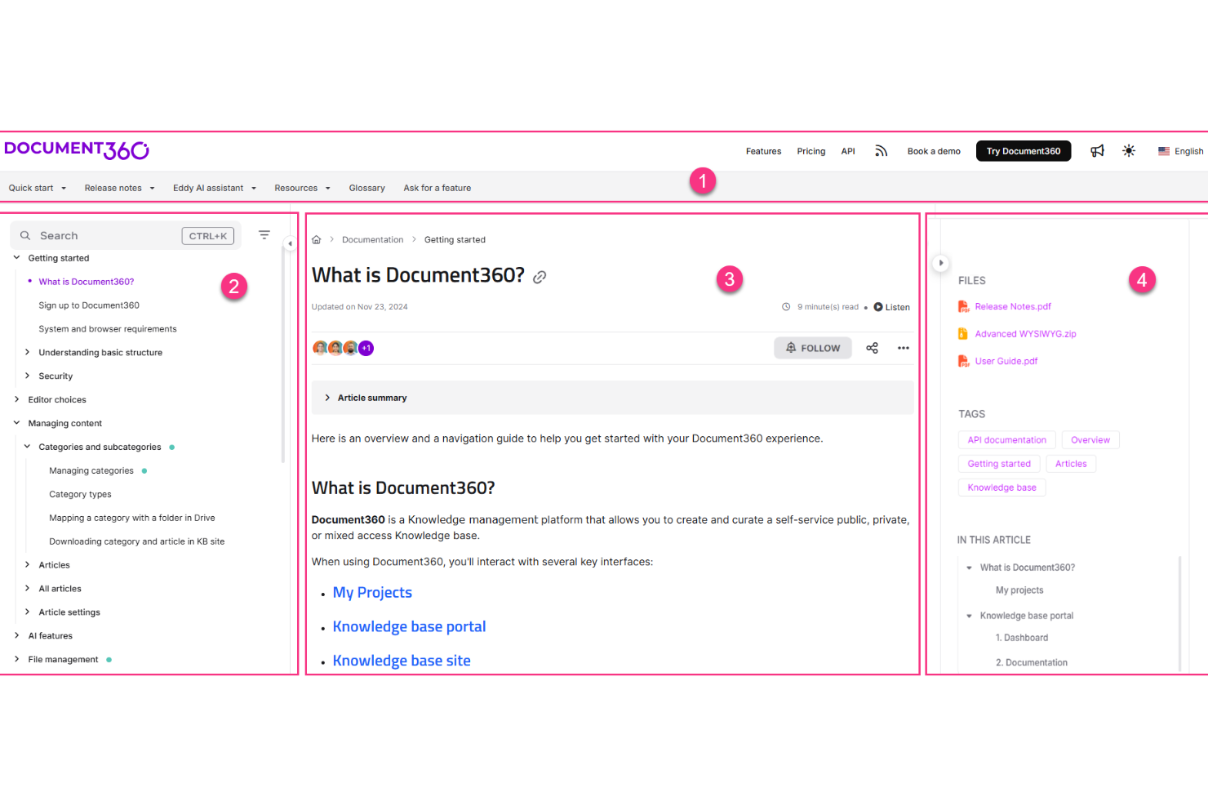Collapse the Managing content chevron

(16, 423)
